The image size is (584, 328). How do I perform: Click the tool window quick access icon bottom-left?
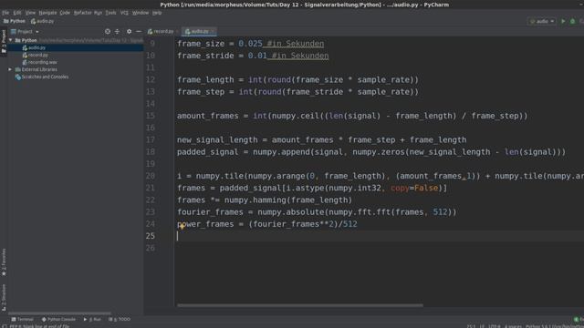[4, 326]
